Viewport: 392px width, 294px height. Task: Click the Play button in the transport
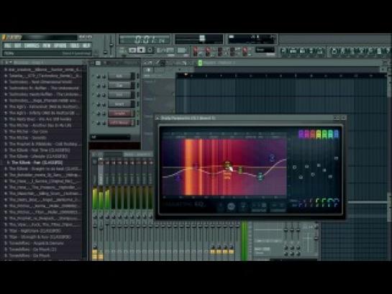tap(132, 50)
